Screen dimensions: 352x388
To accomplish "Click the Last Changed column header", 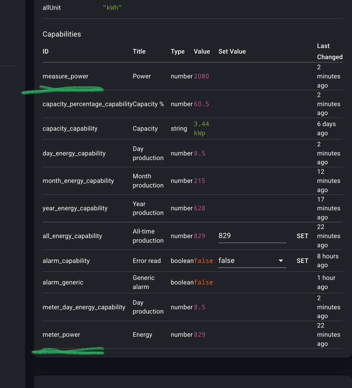I will (329, 52).
